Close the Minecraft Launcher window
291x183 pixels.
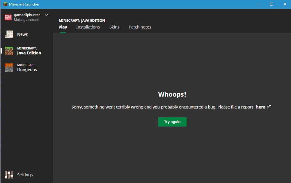click(x=285, y=4)
